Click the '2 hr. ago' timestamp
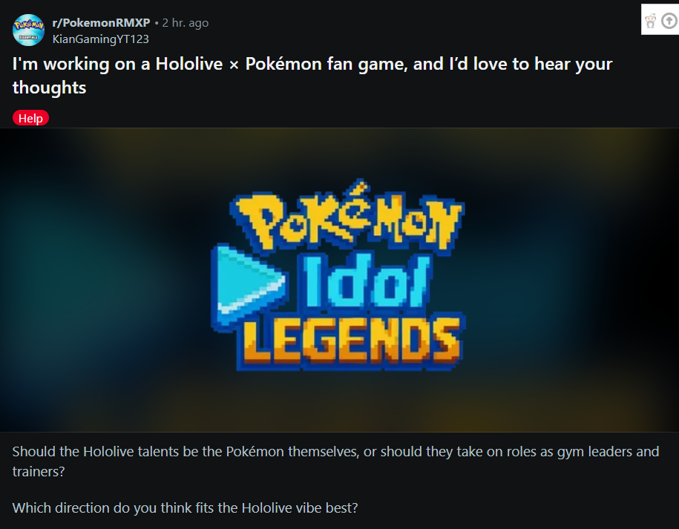679x529 pixels. point(186,23)
